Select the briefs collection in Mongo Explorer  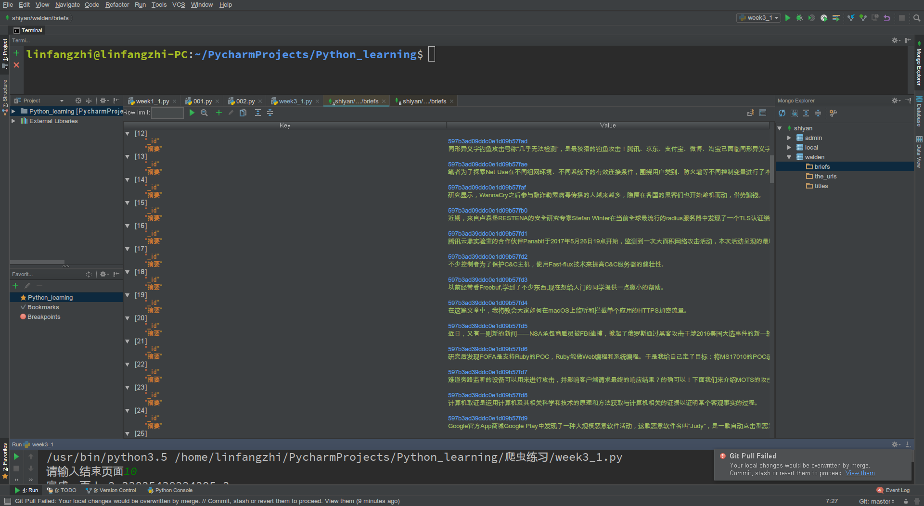pyautogui.click(x=845, y=166)
